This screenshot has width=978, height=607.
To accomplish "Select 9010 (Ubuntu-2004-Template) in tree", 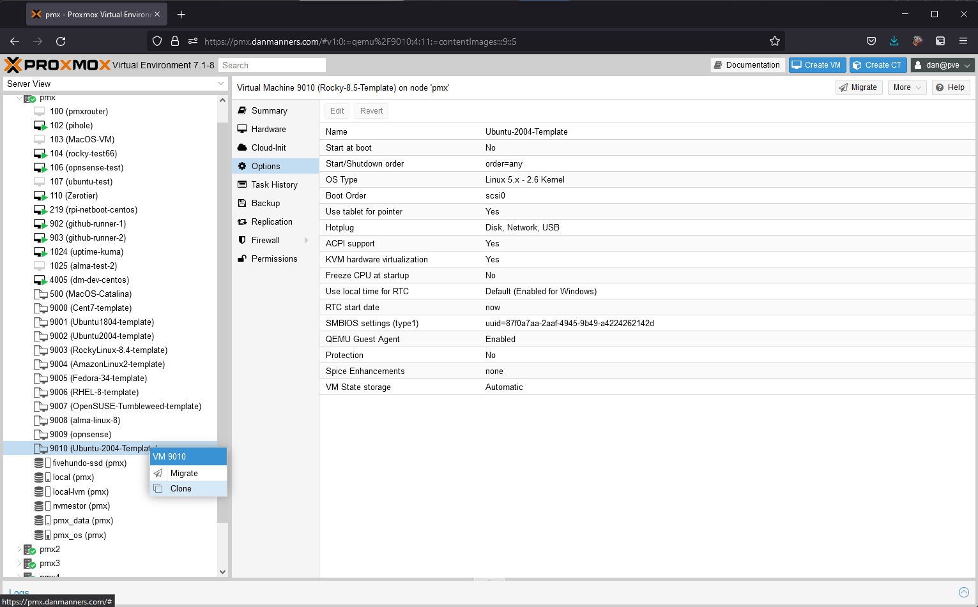I will coord(110,448).
